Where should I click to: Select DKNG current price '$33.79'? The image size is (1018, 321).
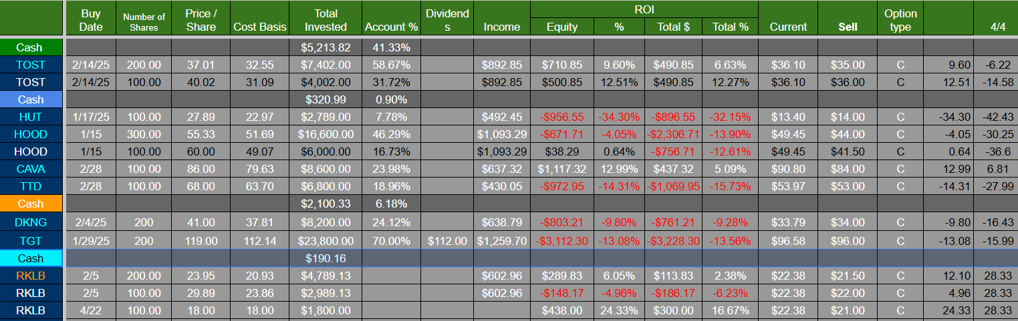788,222
